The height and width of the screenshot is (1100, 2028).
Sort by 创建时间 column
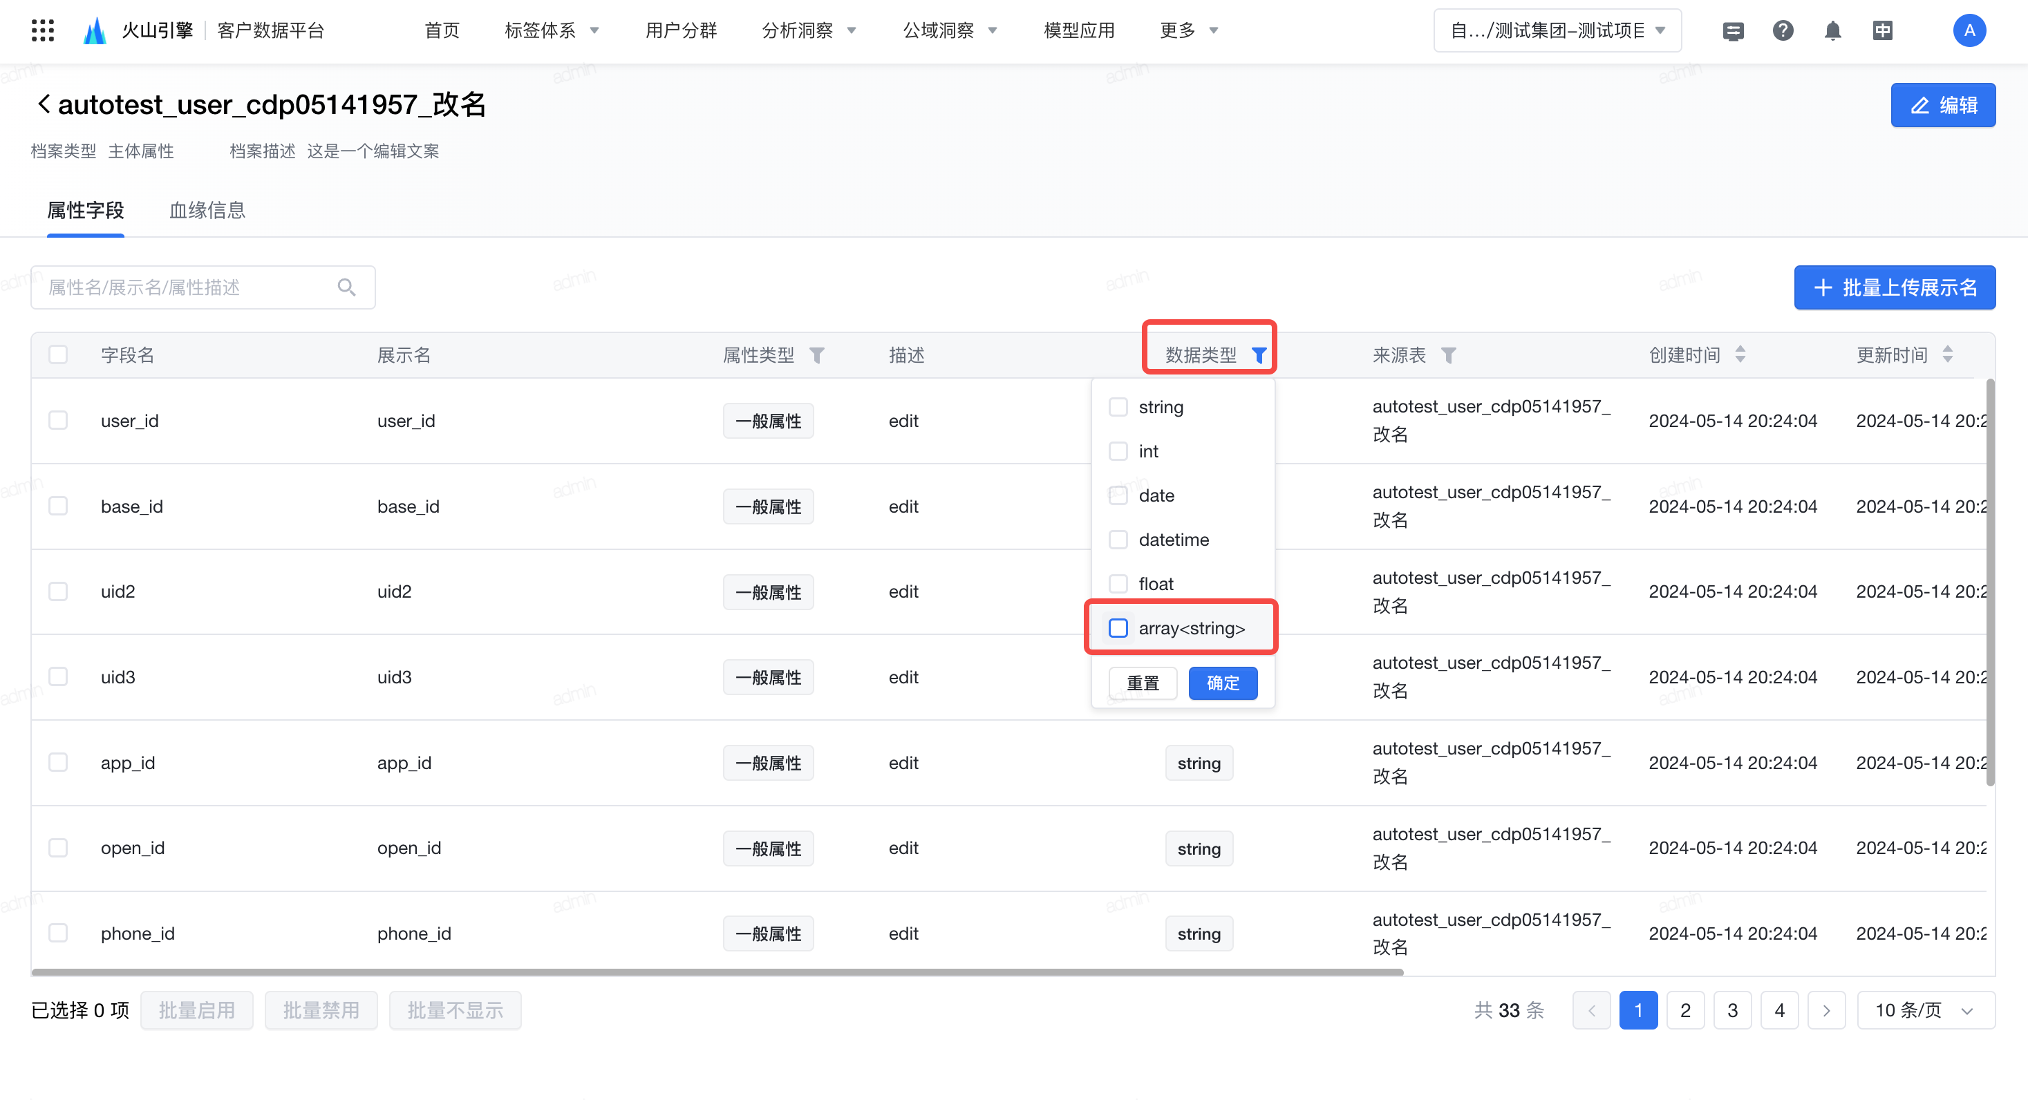click(1740, 354)
